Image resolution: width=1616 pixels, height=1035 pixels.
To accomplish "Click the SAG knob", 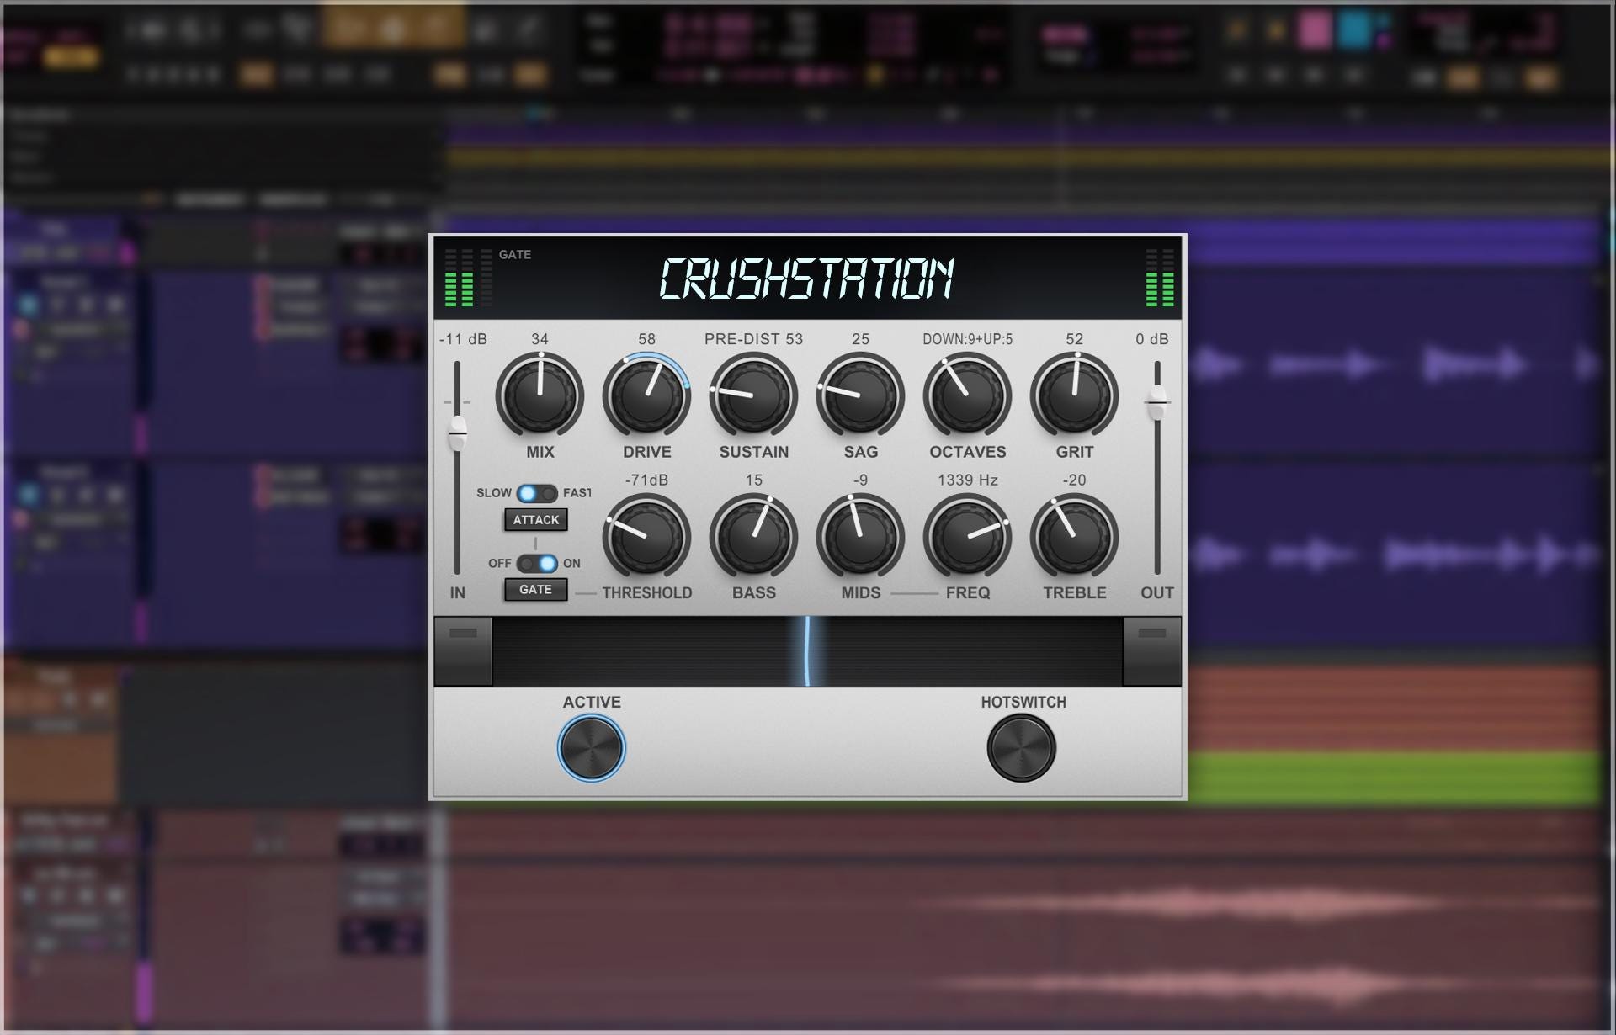I will (860, 395).
